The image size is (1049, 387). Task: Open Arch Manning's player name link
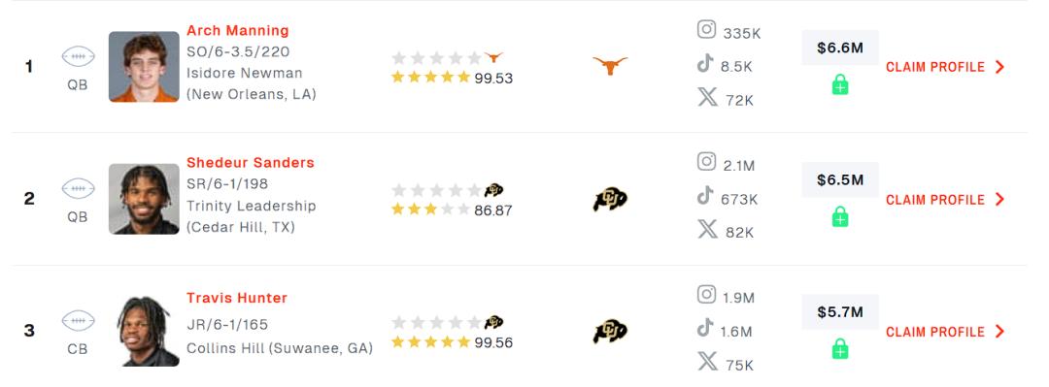[x=238, y=31]
